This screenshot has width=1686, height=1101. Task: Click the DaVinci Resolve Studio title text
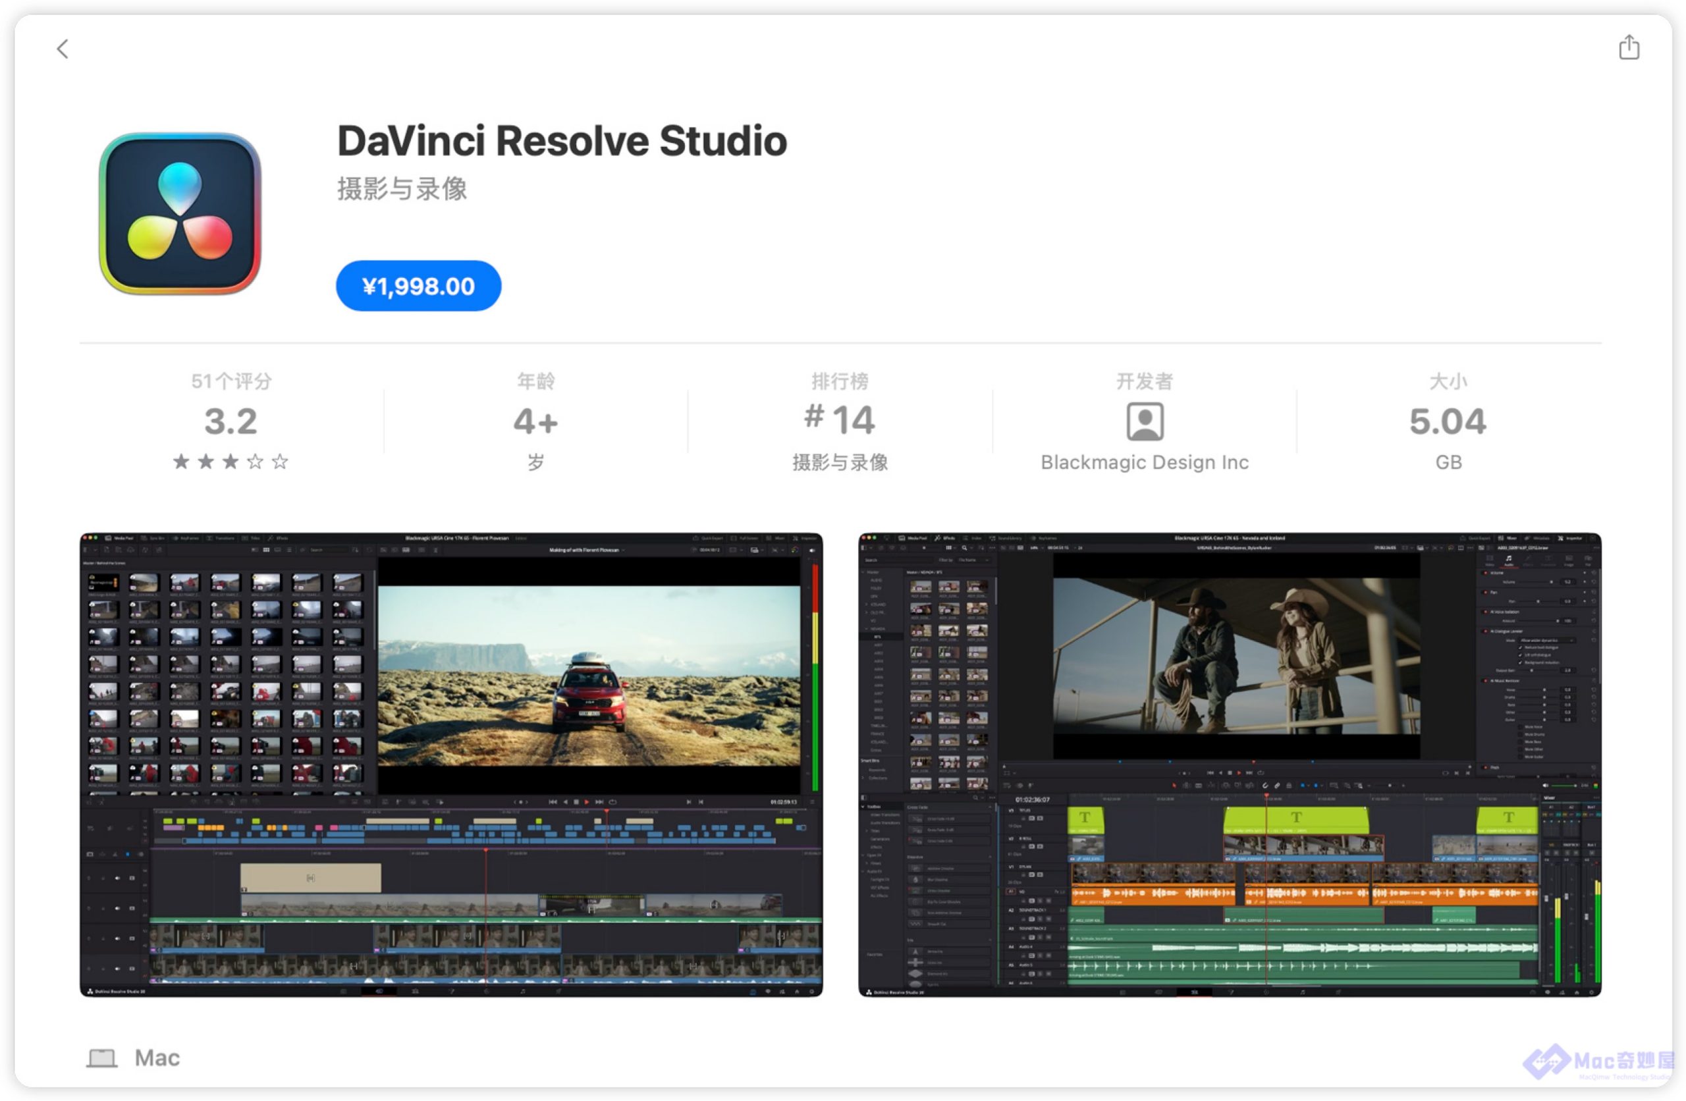tap(562, 141)
